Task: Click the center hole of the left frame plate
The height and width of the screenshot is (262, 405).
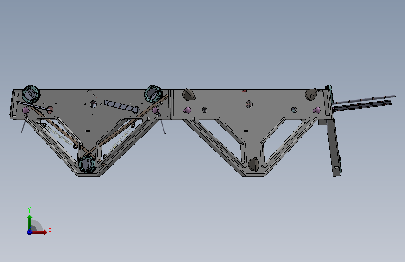Action: [93, 104]
